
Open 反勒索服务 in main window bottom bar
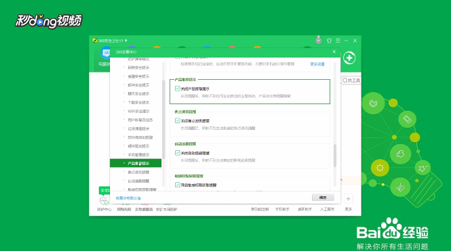coord(144,210)
